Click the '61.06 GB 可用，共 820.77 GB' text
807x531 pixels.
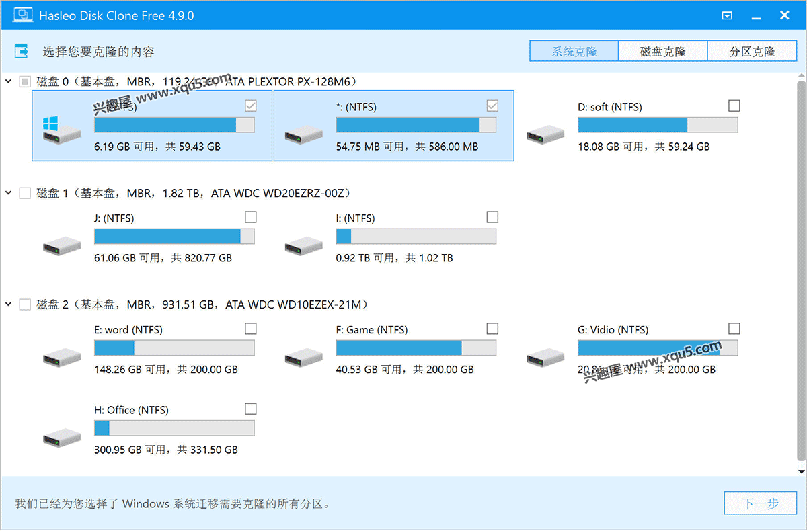click(x=163, y=258)
